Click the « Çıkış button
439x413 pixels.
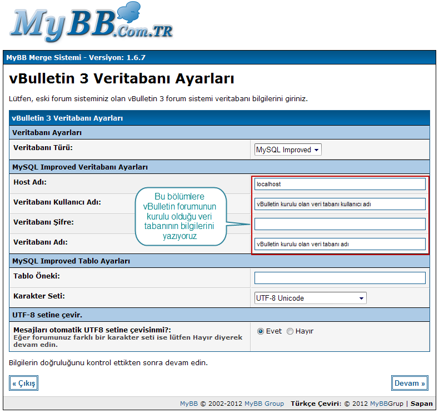[x=23, y=383]
